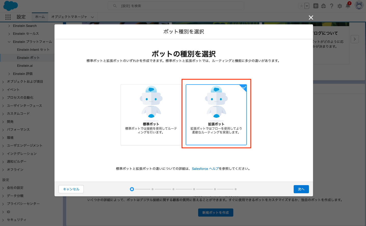Open the Salesforce ヘルプ link

pyautogui.click(x=205, y=169)
